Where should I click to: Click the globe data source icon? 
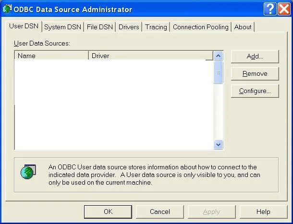(28, 172)
